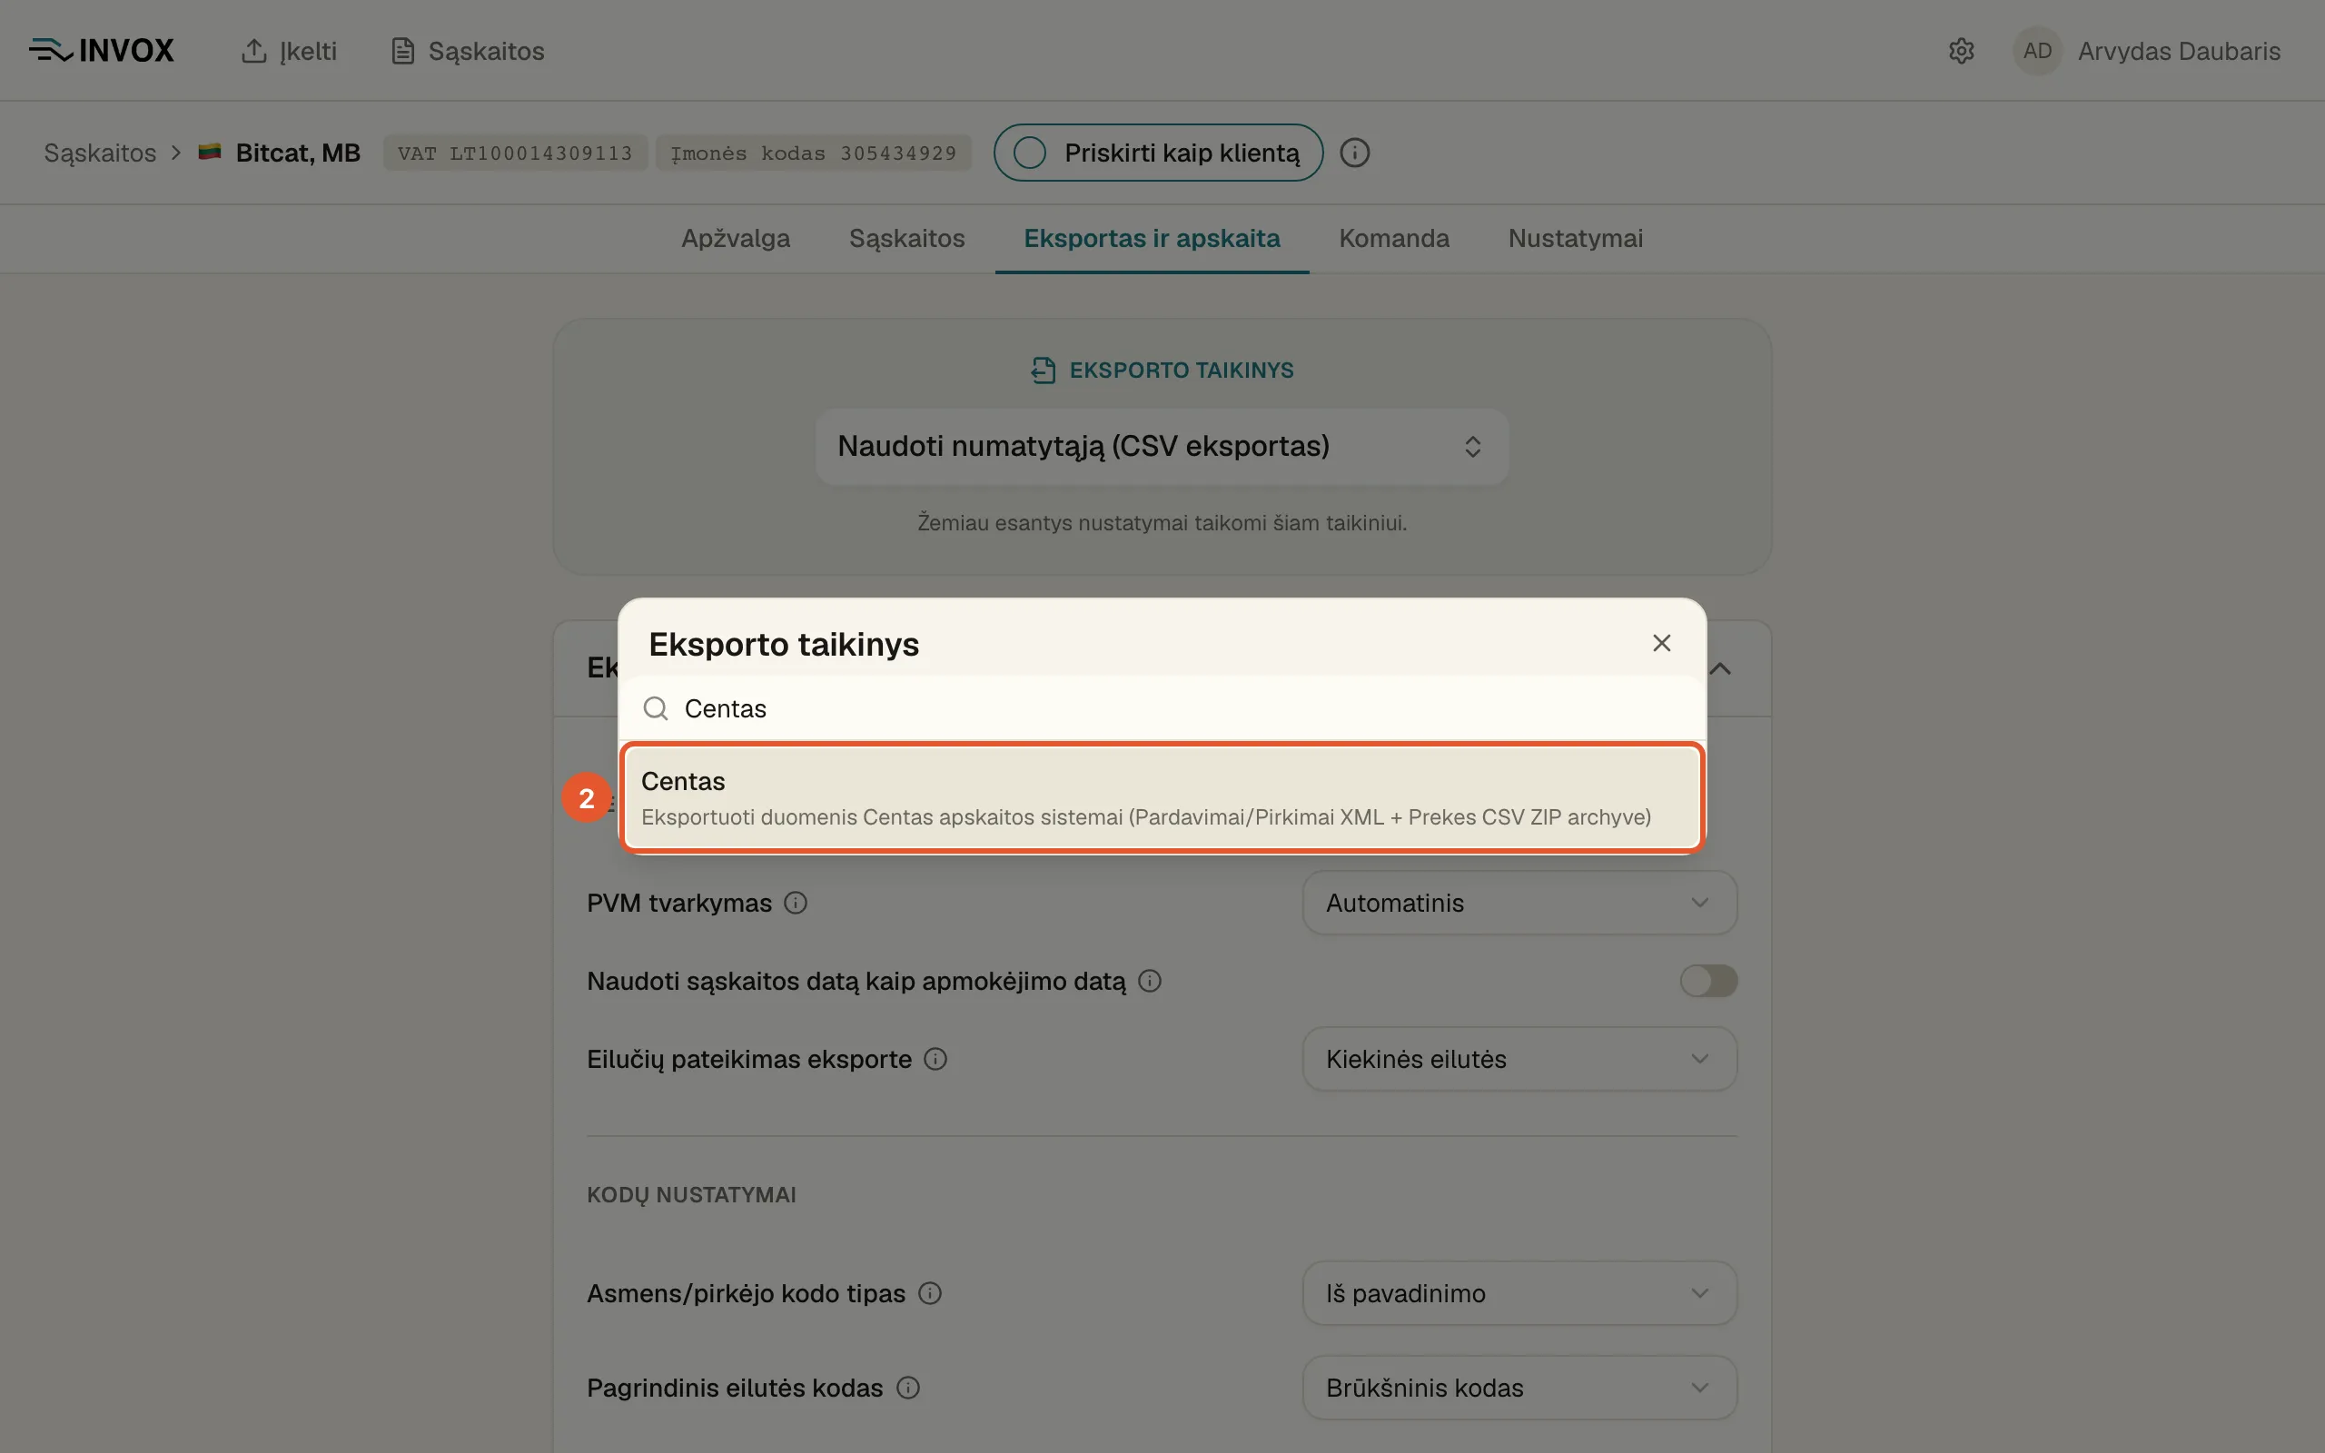Toggle Priskirti kaip klientą
The image size is (2325, 1453).
(1158, 153)
